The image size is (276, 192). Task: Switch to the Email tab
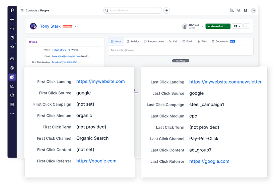coord(188,41)
